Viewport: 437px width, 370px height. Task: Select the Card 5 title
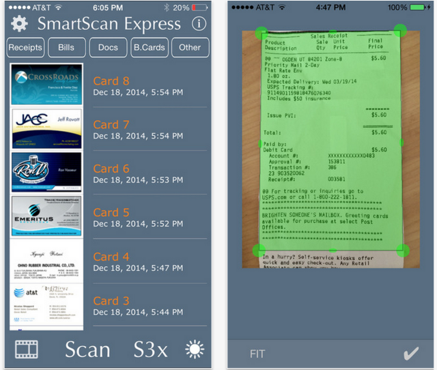pyautogui.click(x=111, y=212)
